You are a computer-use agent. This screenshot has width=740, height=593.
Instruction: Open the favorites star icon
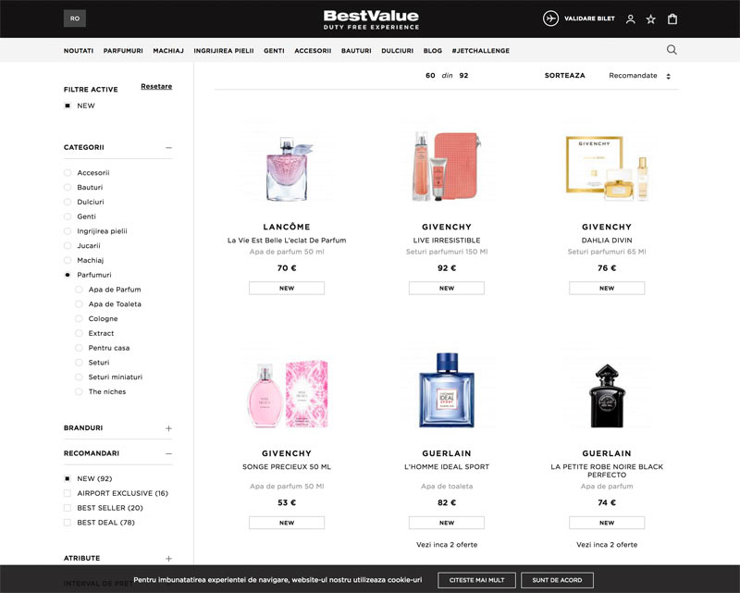651,19
